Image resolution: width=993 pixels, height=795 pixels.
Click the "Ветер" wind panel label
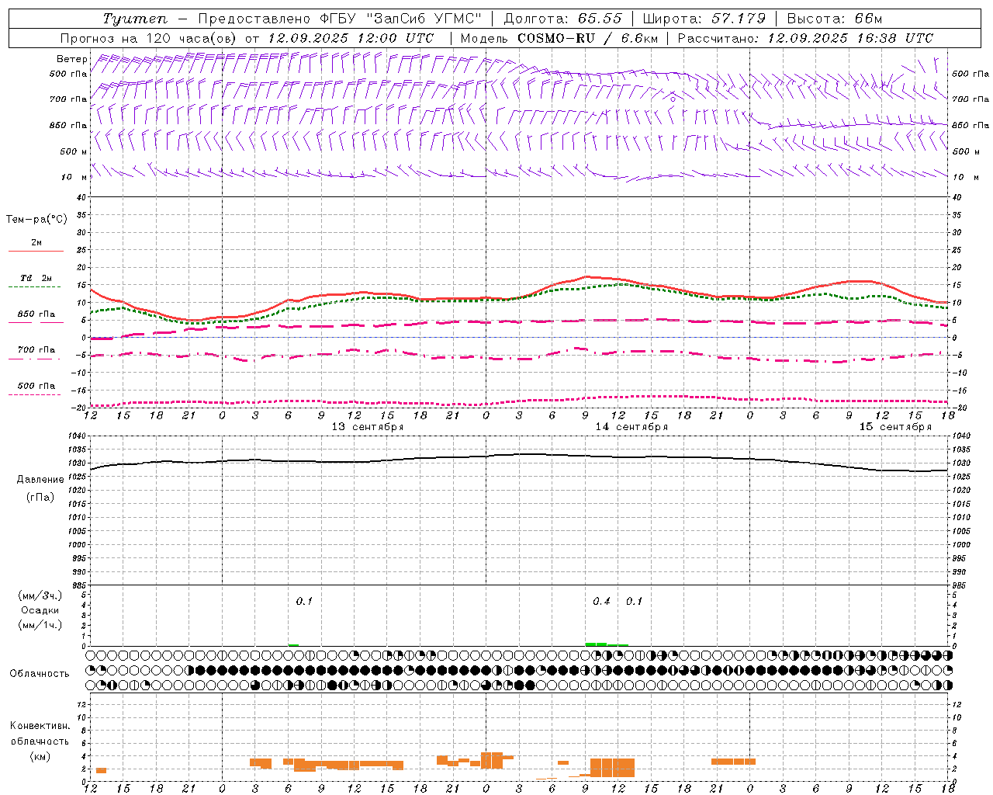pyautogui.click(x=71, y=59)
